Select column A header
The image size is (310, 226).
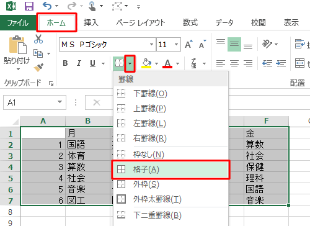coord(43,121)
